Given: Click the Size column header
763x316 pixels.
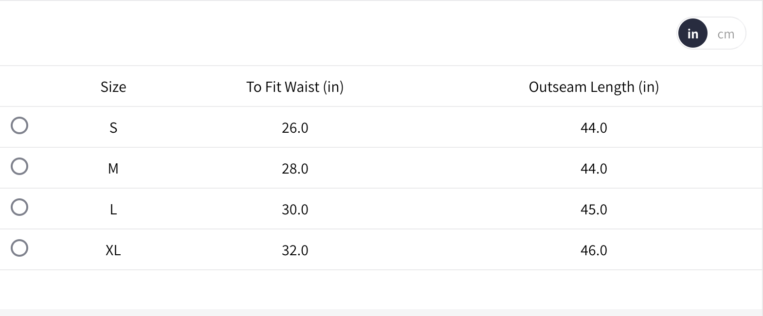Looking at the screenshot, I should click(113, 87).
